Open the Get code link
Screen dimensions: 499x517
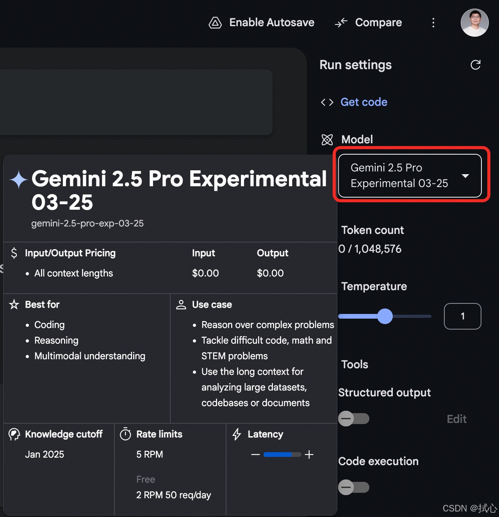point(364,102)
